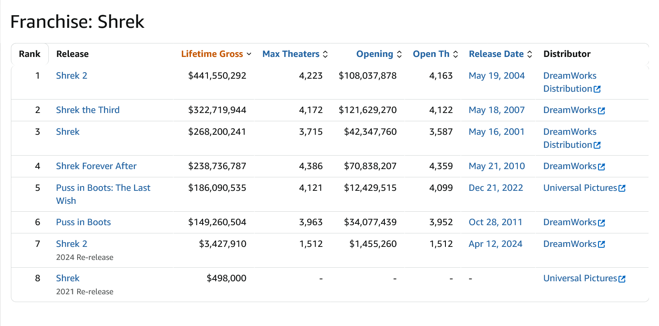Open Puss in Boots: The Last Wish link

pyautogui.click(x=103, y=188)
